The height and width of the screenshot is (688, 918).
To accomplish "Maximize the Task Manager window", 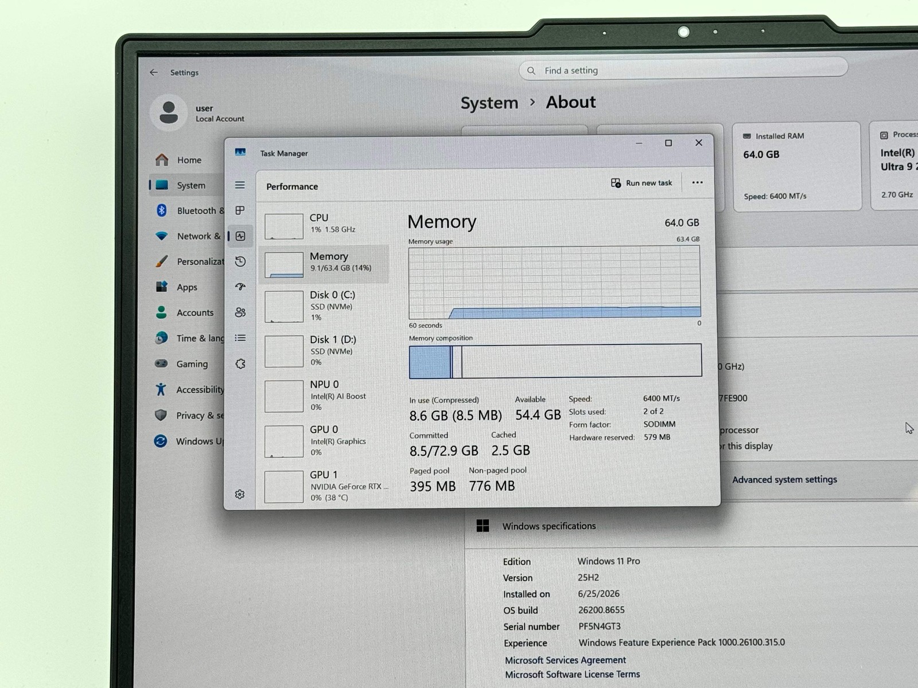I will pos(668,143).
